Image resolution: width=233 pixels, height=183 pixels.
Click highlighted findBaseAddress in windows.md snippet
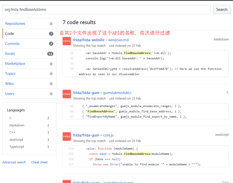(137, 53)
